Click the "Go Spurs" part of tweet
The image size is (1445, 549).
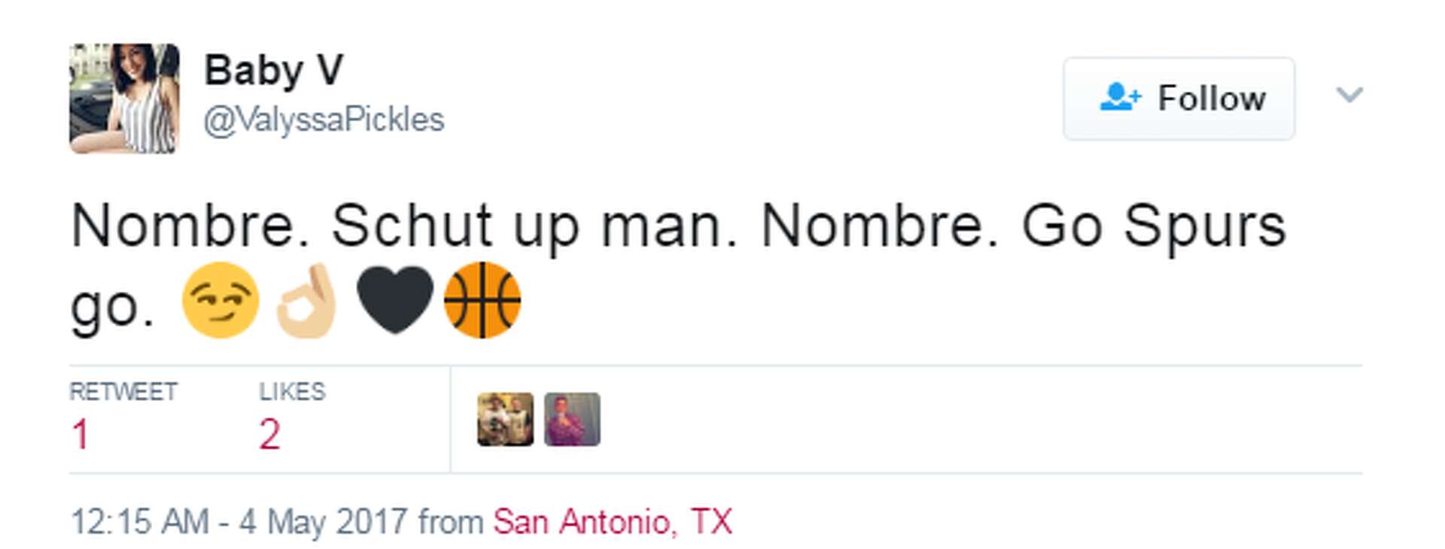click(1153, 226)
